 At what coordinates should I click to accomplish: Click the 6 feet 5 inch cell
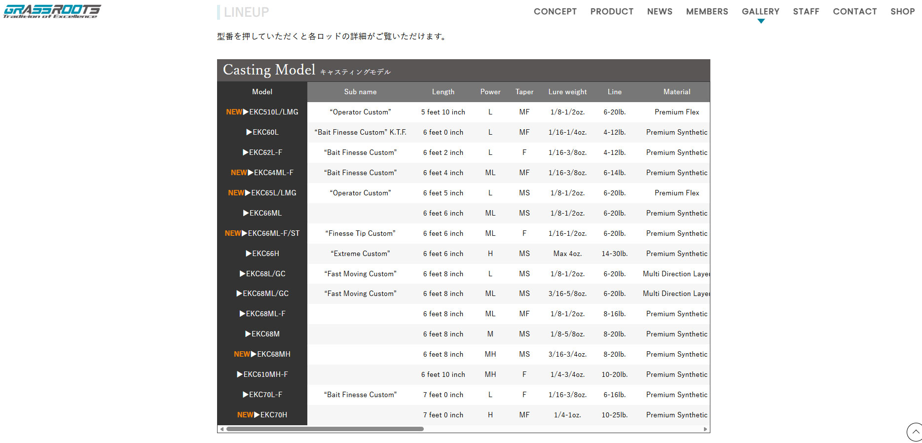tap(443, 193)
